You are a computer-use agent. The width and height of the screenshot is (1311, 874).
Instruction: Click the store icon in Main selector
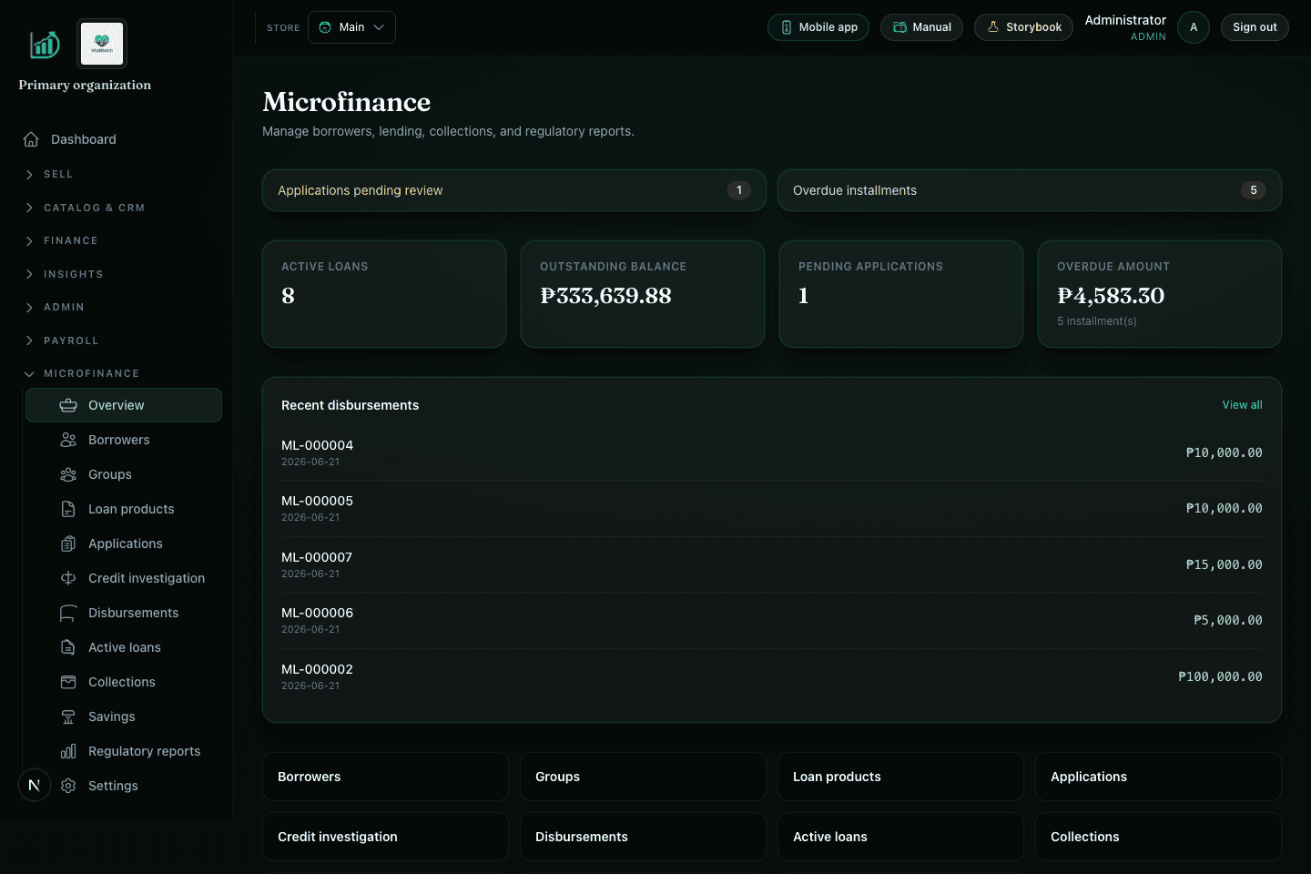coord(325,27)
